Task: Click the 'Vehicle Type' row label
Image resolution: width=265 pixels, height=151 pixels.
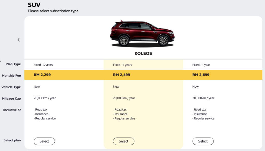Action: click(11, 87)
